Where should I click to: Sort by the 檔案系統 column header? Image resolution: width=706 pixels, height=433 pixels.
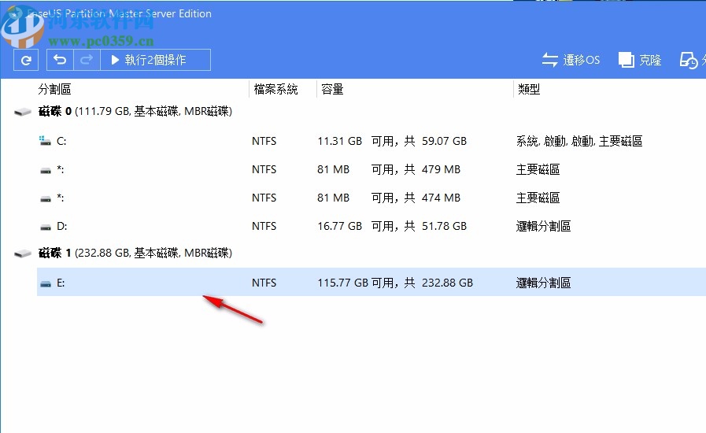point(275,89)
